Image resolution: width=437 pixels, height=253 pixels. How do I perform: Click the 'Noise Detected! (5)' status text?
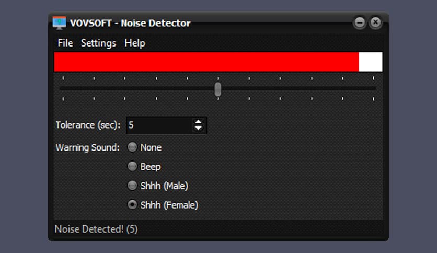coord(96,229)
